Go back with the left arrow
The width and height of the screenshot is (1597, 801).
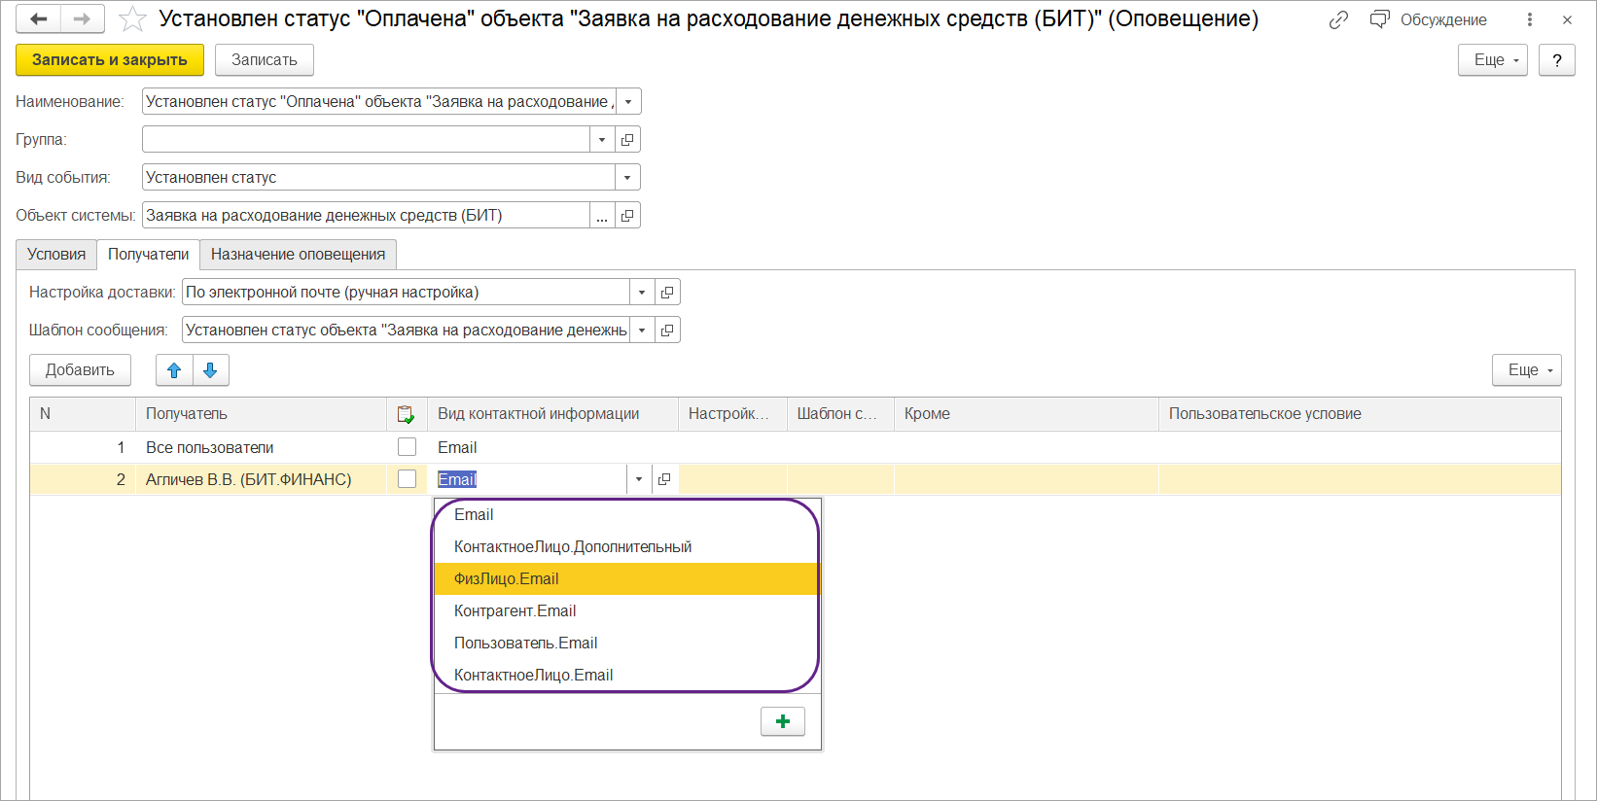[x=38, y=19]
